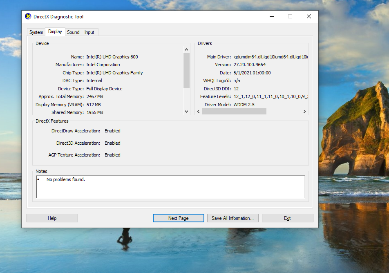The width and height of the screenshot is (389, 273).
Task: Click 'No problems found.' note
Action: tap(66, 179)
